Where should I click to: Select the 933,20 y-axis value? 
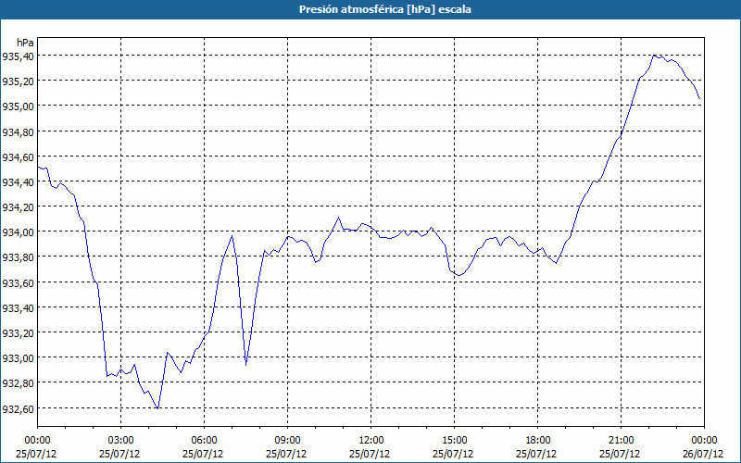pos(18,333)
